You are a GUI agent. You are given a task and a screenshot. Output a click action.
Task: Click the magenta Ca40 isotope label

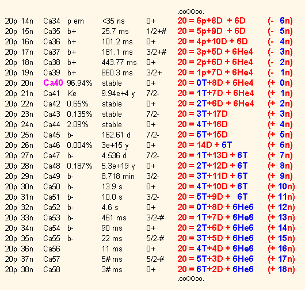pos(53,83)
